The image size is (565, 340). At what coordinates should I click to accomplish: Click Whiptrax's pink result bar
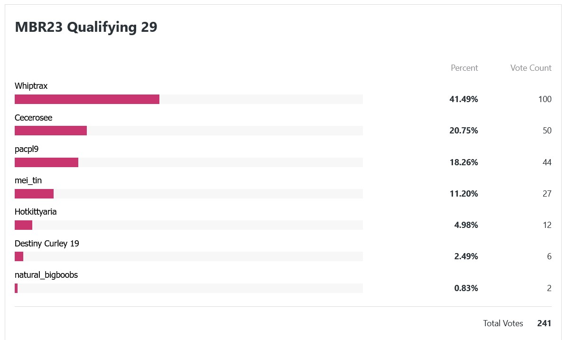87,99
